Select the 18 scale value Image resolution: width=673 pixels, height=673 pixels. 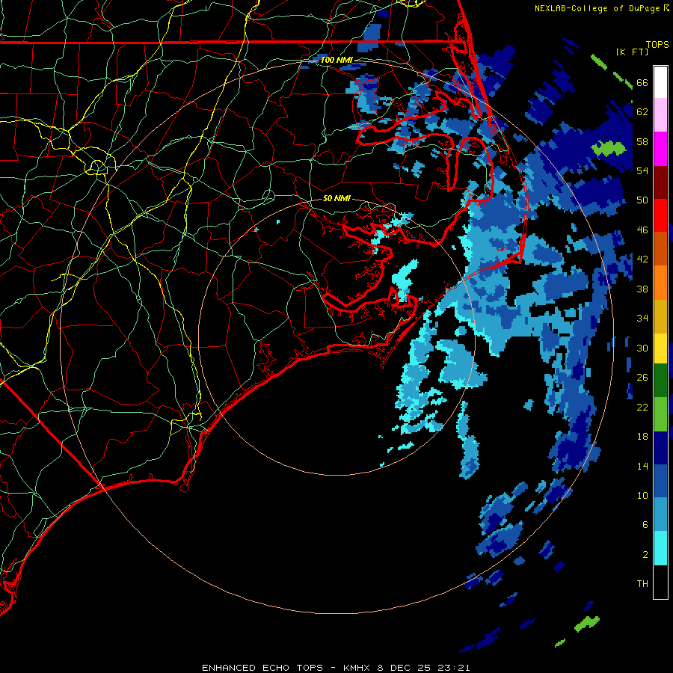pos(642,437)
